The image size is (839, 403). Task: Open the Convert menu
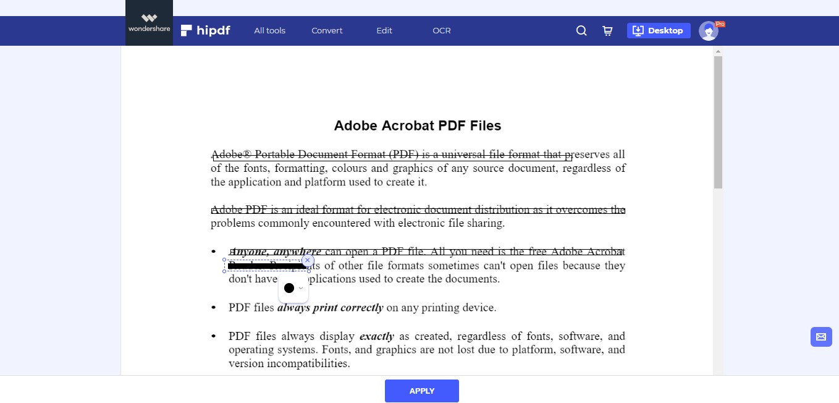(x=326, y=30)
